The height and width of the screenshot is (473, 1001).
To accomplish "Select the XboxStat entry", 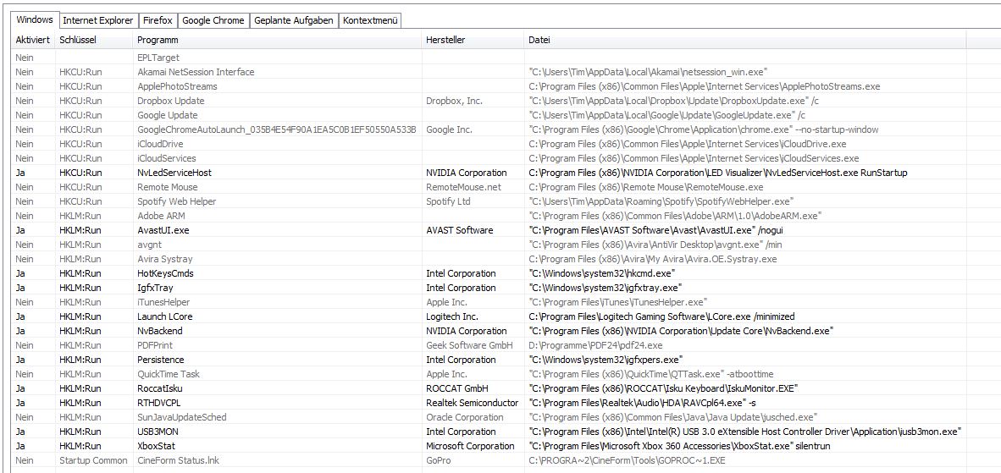I will pyautogui.click(x=157, y=446).
